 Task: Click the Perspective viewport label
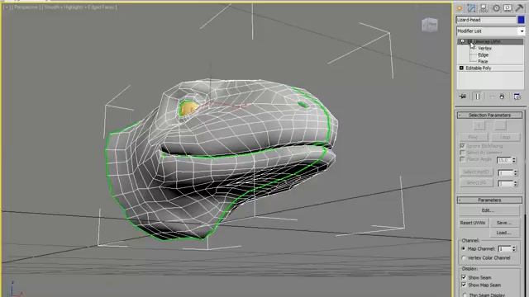(26, 7)
